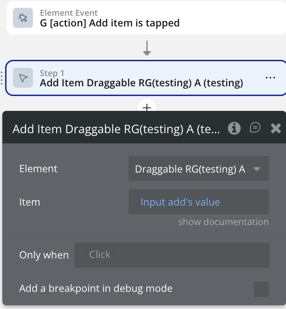
Task: Click the Add Item panel title bar
Action: pos(116,129)
